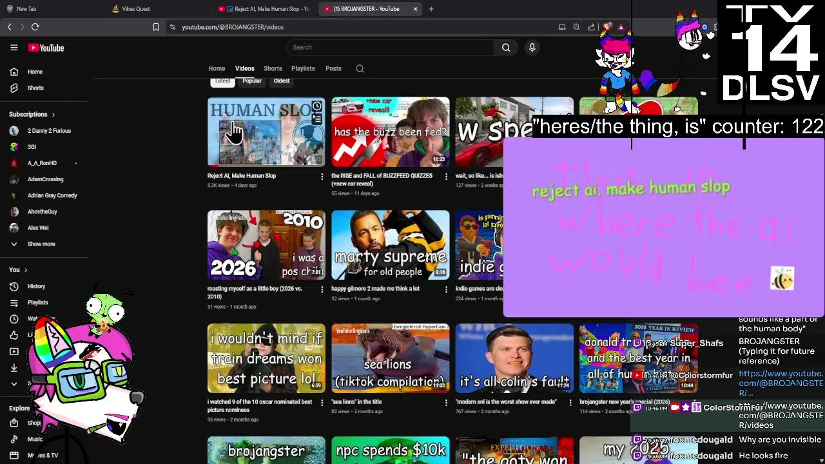
Task: Click the Downloads arrow icon in sidebar
Action: pos(14,367)
